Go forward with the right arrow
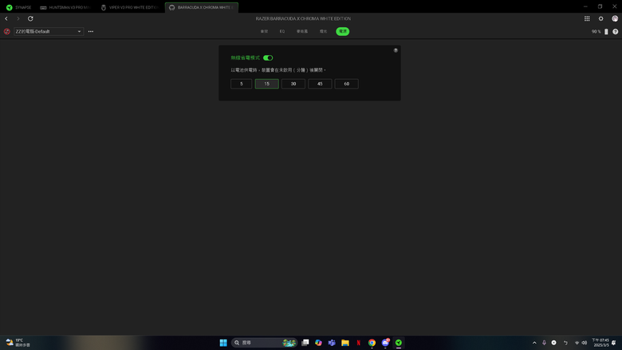 click(x=18, y=18)
